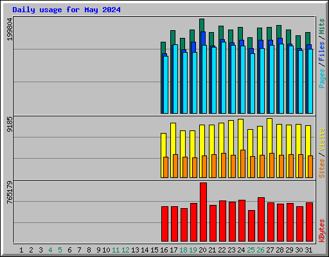
Task: Click the cyan "Pages" legend label
Action: tap(322, 78)
